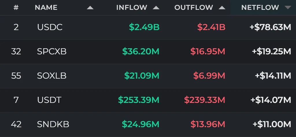The image size is (296, 137).
Task: Click the INFLOW column header
Action: [132, 8]
